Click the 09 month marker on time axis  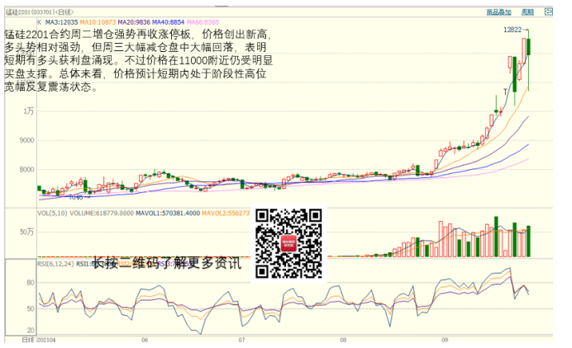click(x=444, y=339)
